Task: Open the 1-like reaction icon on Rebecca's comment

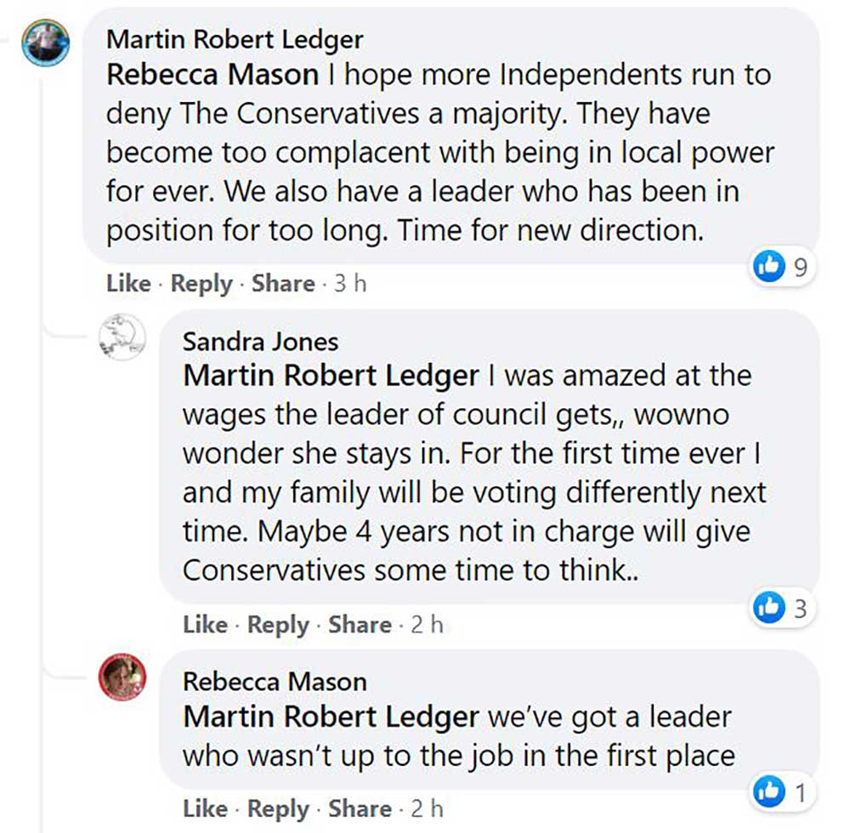Action: tap(768, 792)
